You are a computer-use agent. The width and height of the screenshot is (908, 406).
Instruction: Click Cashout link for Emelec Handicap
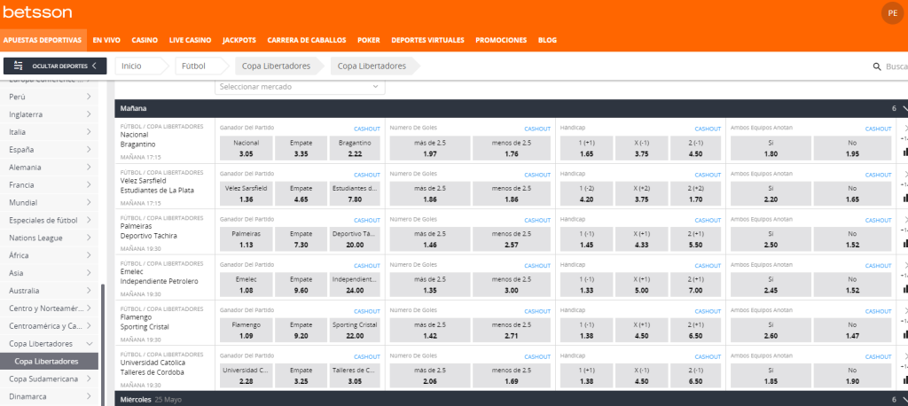(x=708, y=266)
